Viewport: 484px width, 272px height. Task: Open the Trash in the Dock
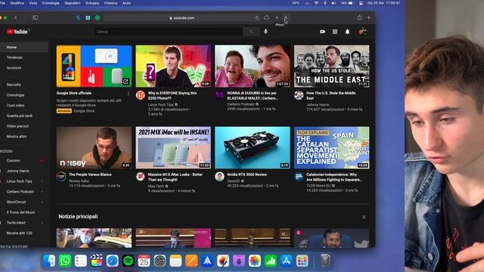click(x=325, y=261)
